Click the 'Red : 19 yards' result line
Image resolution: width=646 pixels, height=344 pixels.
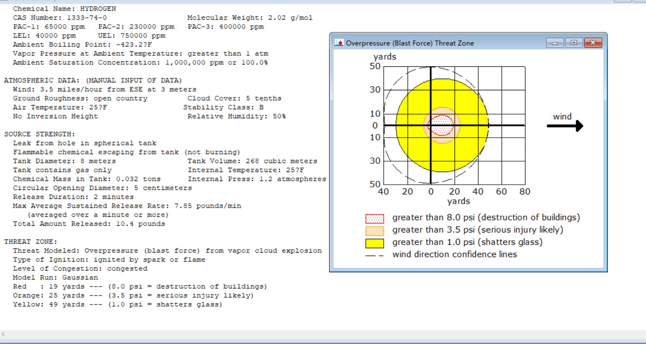(140, 286)
